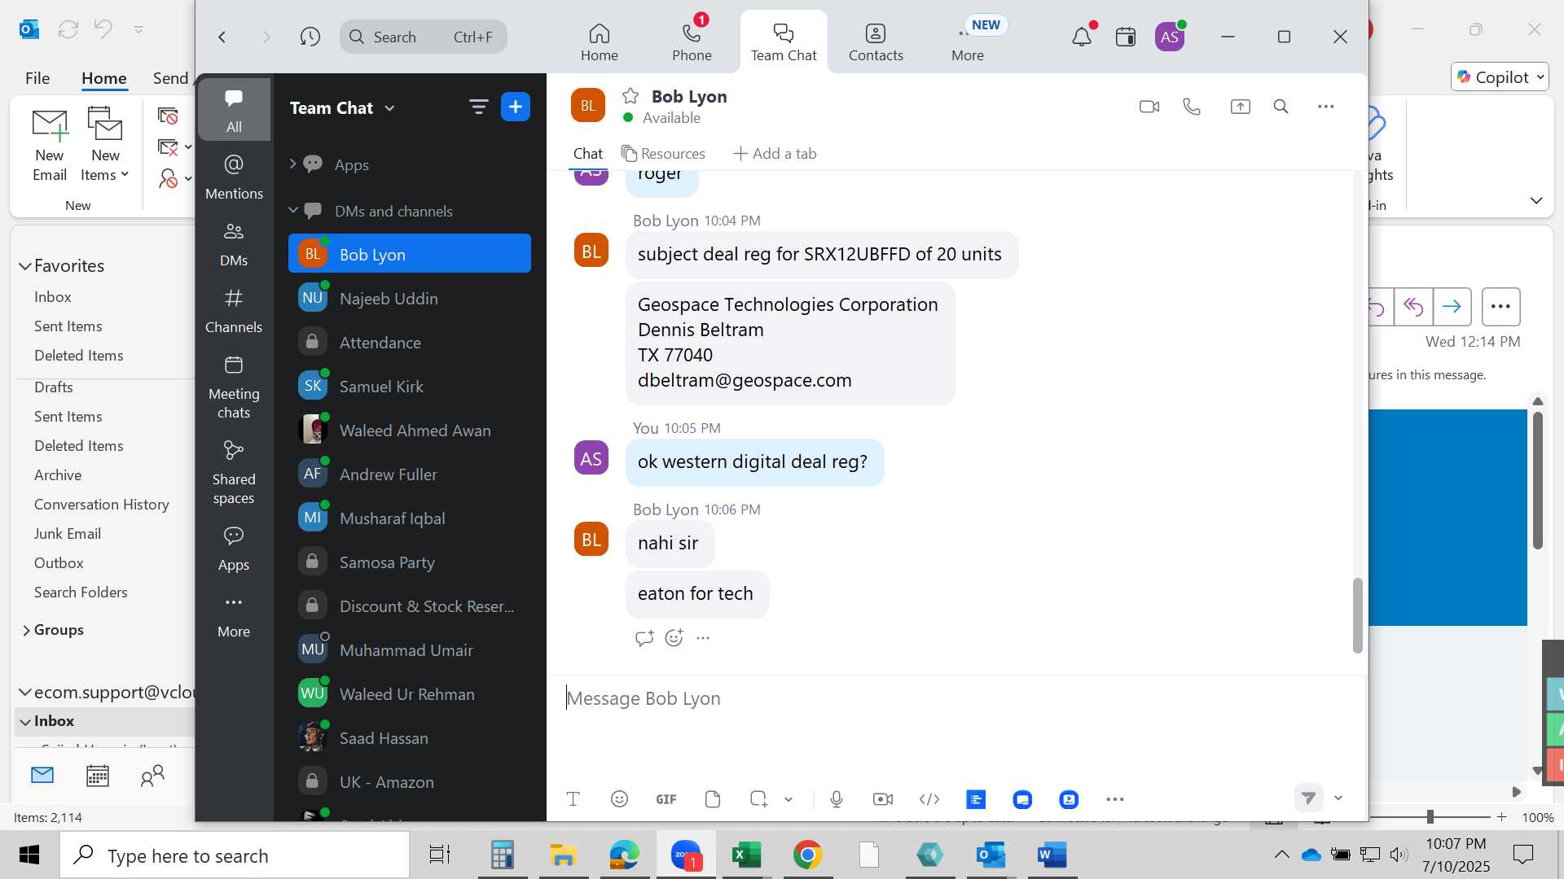Viewport: 1564px width, 879px height.
Task: Open Junk Email folder in Outlook
Action: (x=68, y=534)
